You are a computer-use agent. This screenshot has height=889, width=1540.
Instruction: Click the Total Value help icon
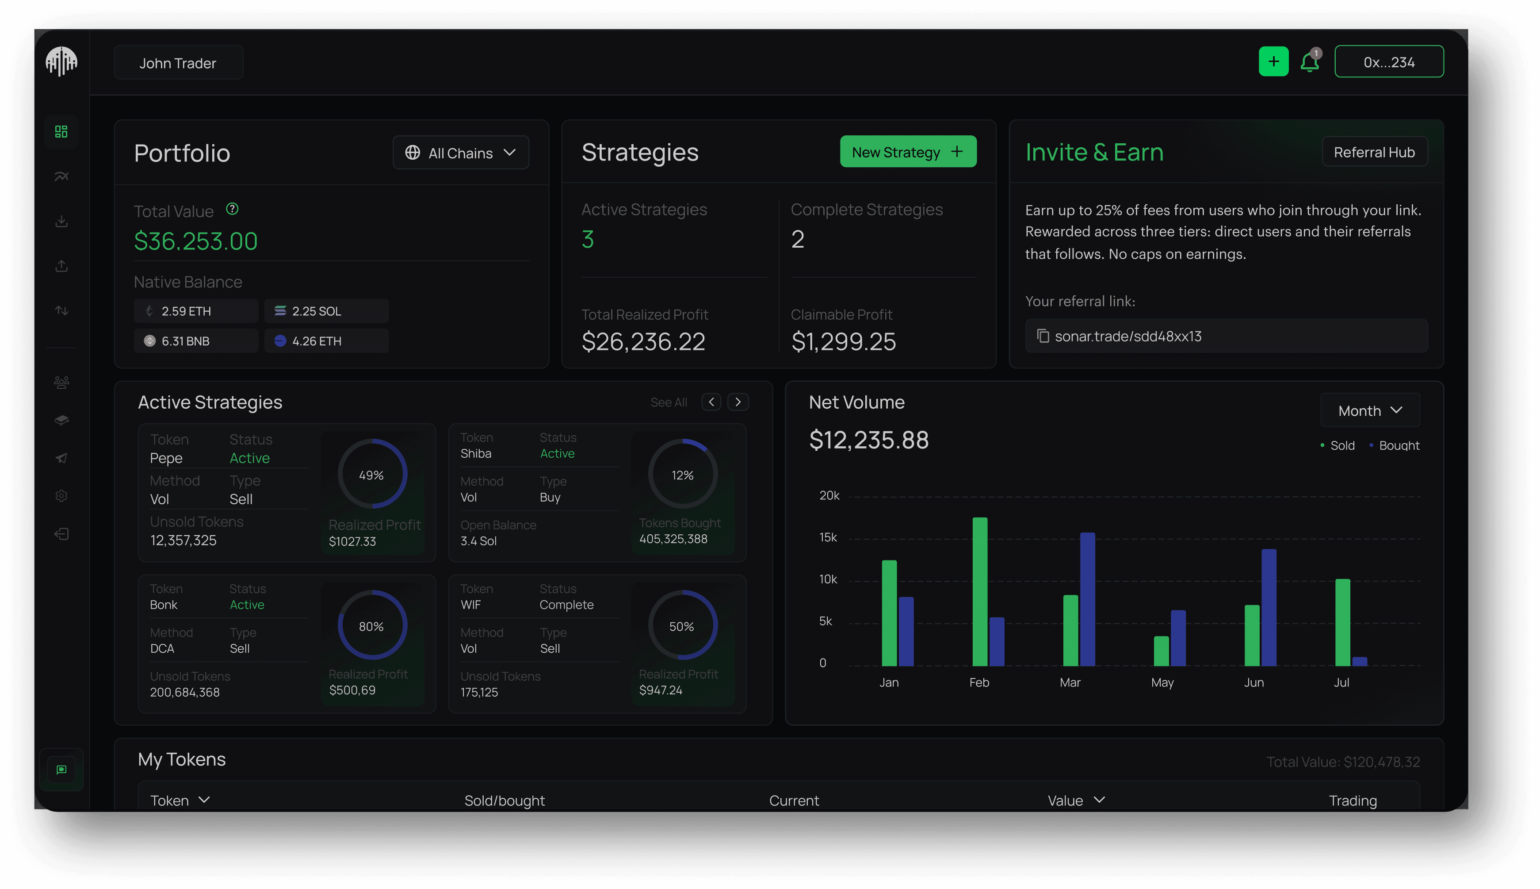tap(232, 209)
